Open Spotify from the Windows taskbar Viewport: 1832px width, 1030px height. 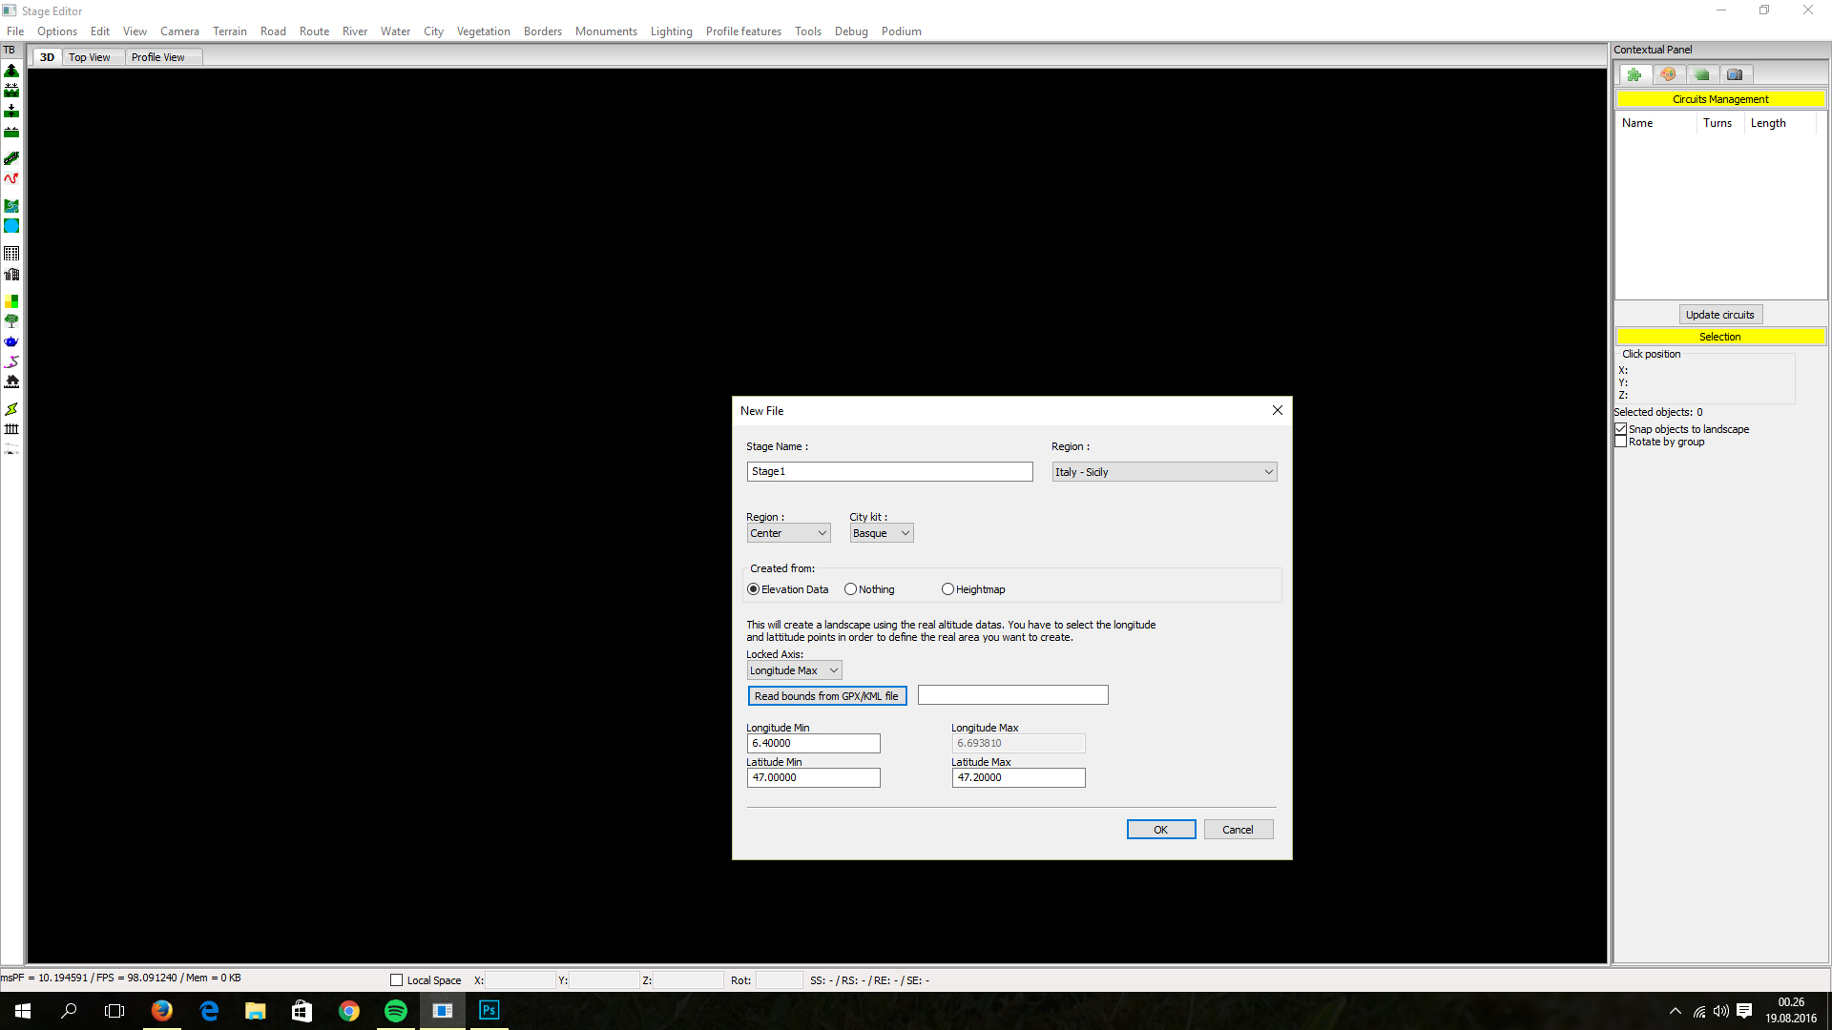395,1011
